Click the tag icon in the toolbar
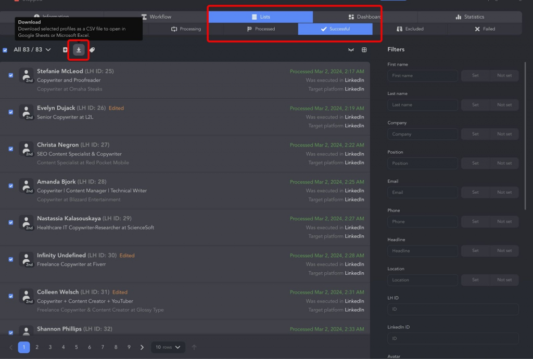The width and height of the screenshot is (533, 359). tap(92, 50)
